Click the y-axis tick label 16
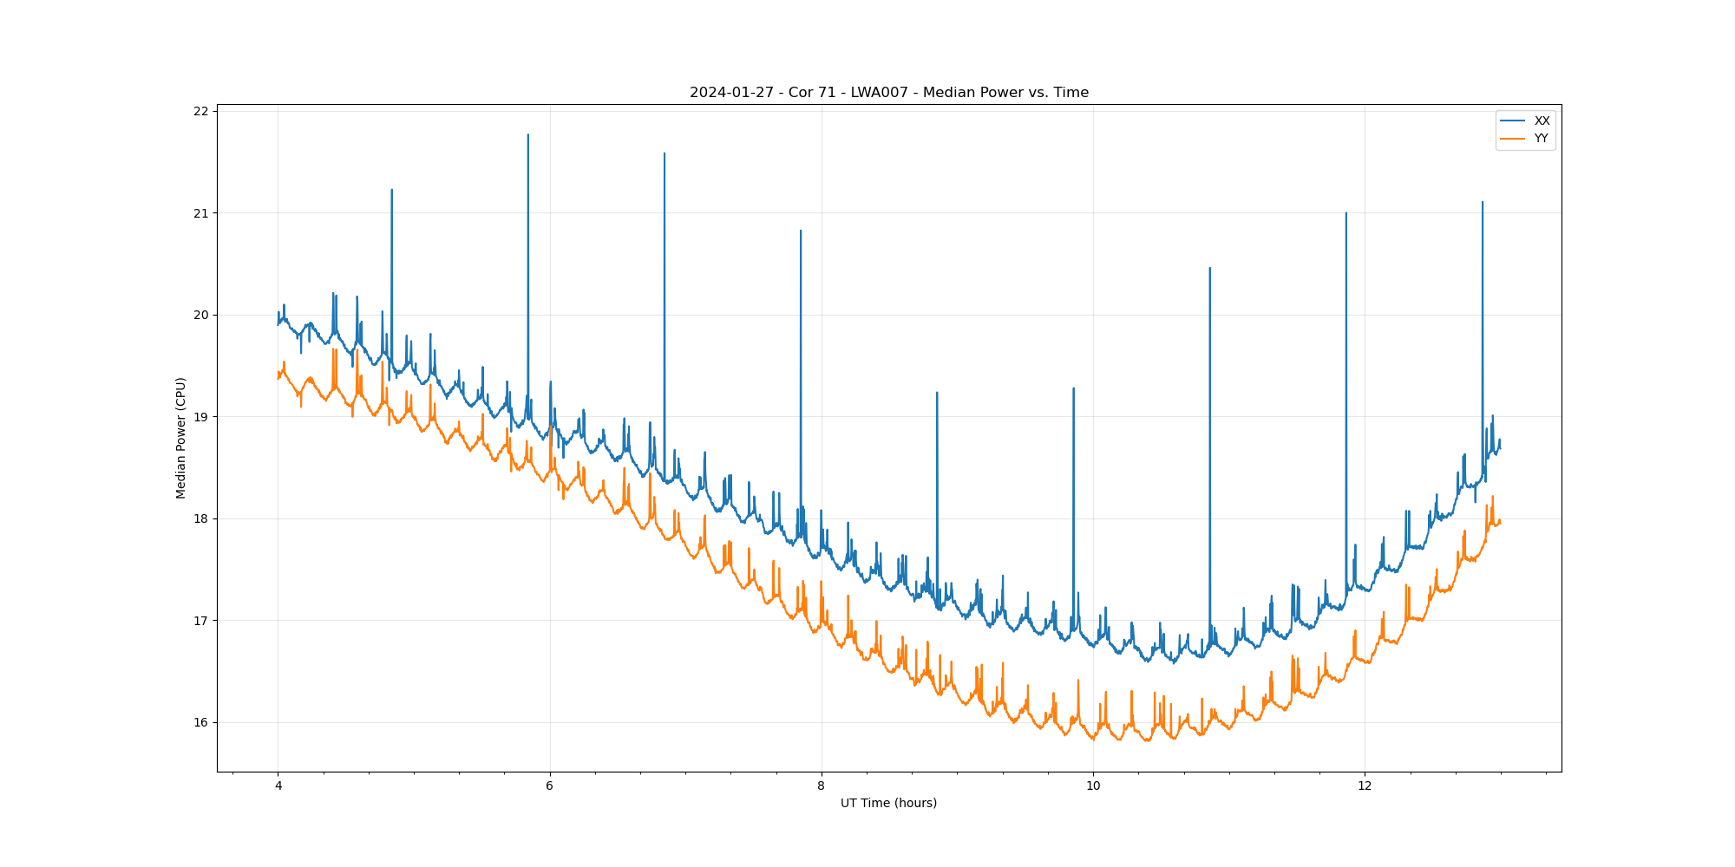The height and width of the screenshot is (867, 1735). pyautogui.click(x=201, y=722)
